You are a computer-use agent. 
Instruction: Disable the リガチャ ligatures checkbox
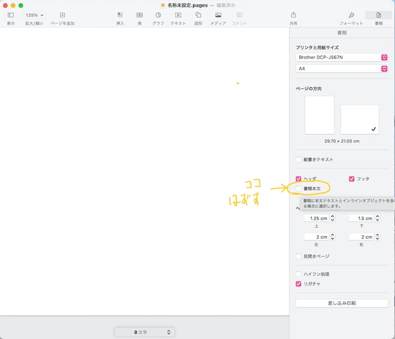click(x=298, y=284)
